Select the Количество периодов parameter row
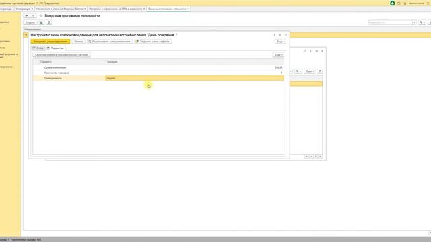Viewport: 431px width, 242px height. coord(158,73)
